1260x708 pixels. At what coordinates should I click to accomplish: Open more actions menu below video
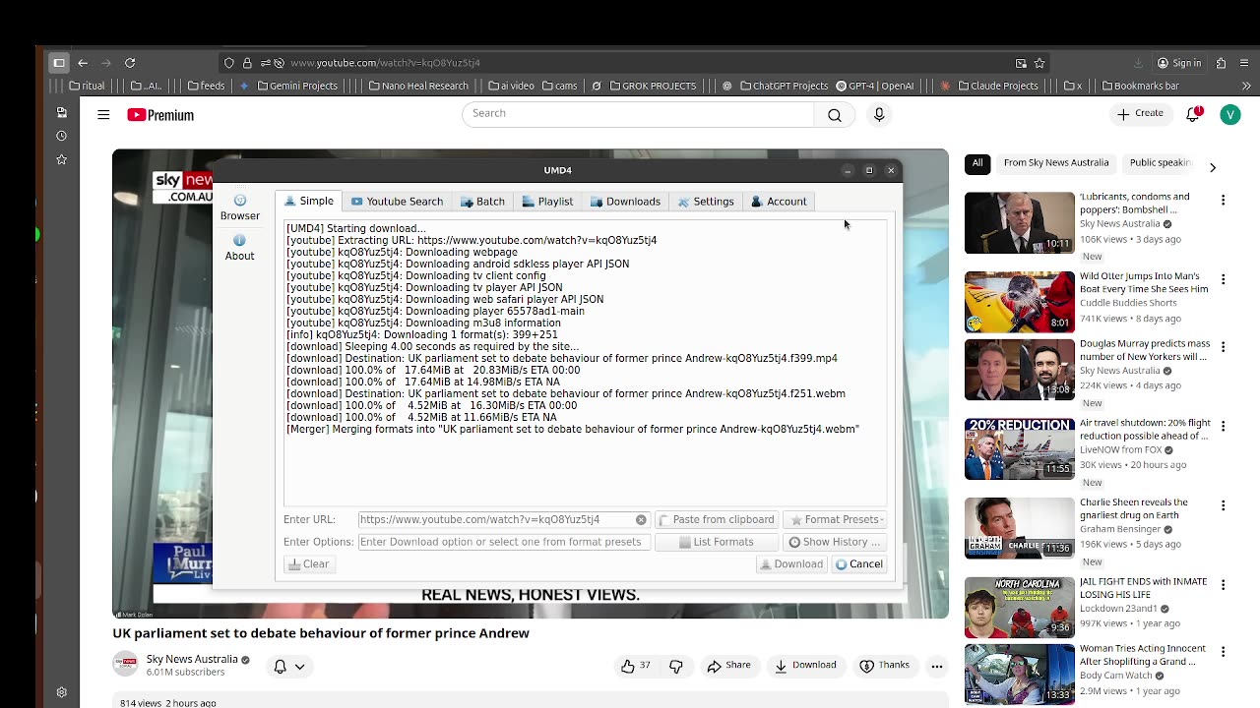pos(937,666)
